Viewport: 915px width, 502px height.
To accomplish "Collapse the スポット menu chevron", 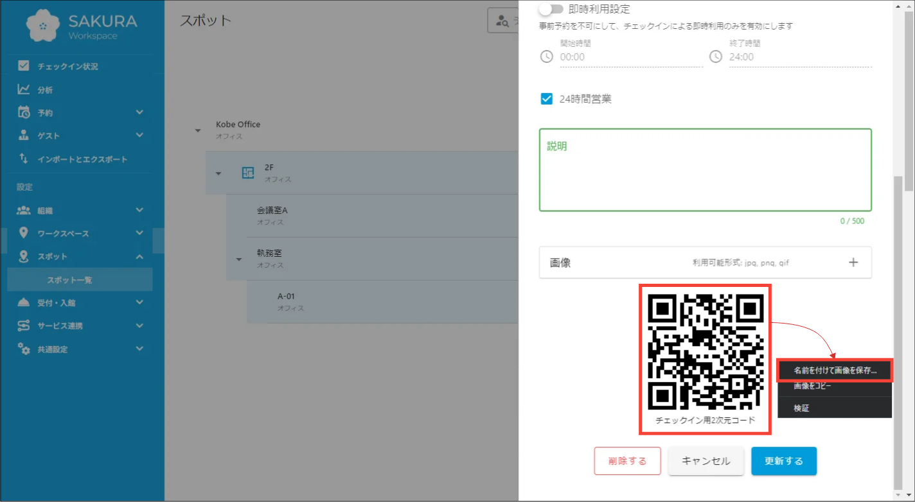I will click(x=139, y=256).
